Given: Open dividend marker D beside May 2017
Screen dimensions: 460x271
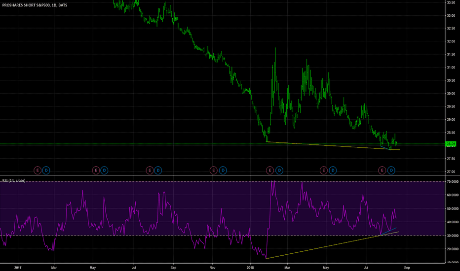Looking at the screenshot, I should 105,170.
